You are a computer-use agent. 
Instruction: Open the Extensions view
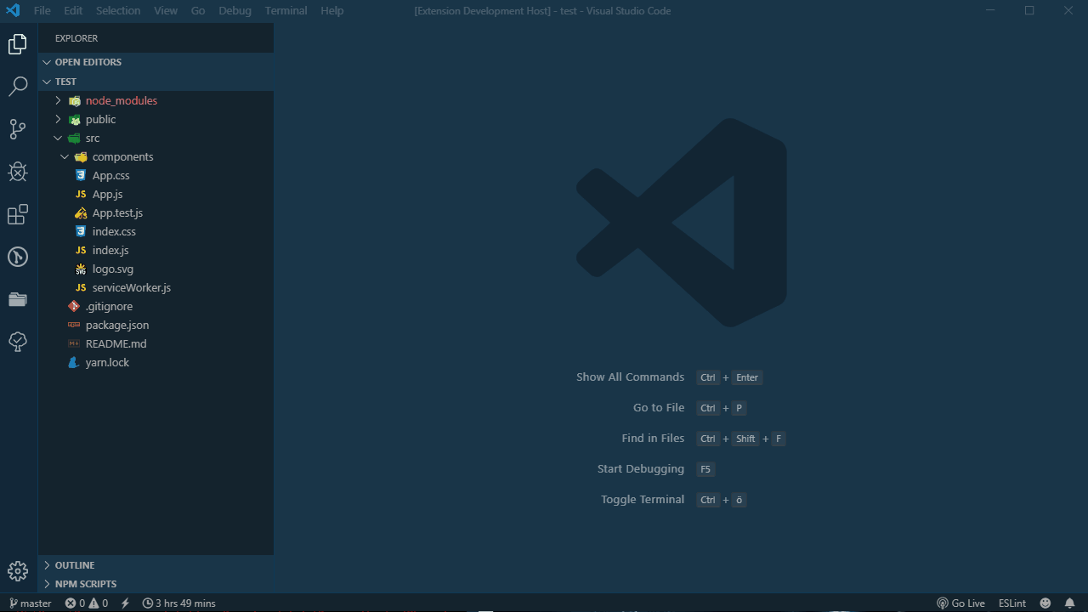tap(18, 214)
